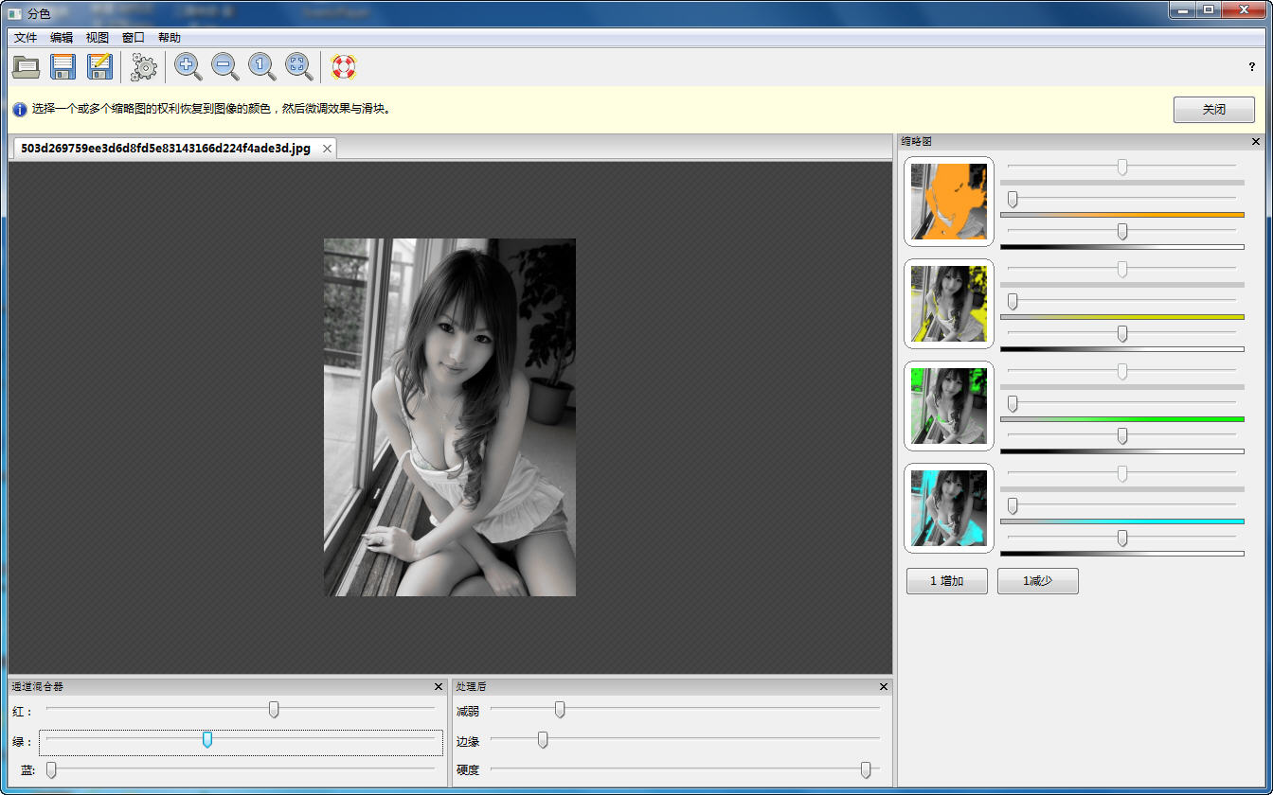Click the 关闭 button in tip bar
1273x795 pixels.
point(1214,110)
